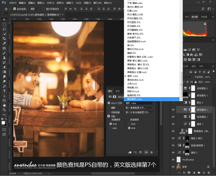216x176 pixels.
Task: Select the Zoom tool
Action: tap(4, 110)
